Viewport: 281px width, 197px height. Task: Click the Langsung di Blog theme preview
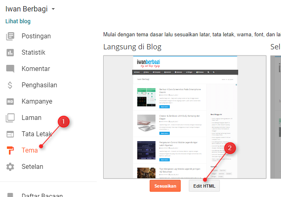185,117
